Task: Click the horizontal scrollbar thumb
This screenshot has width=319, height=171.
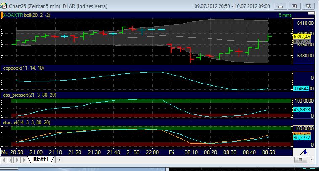Action: [301, 160]
